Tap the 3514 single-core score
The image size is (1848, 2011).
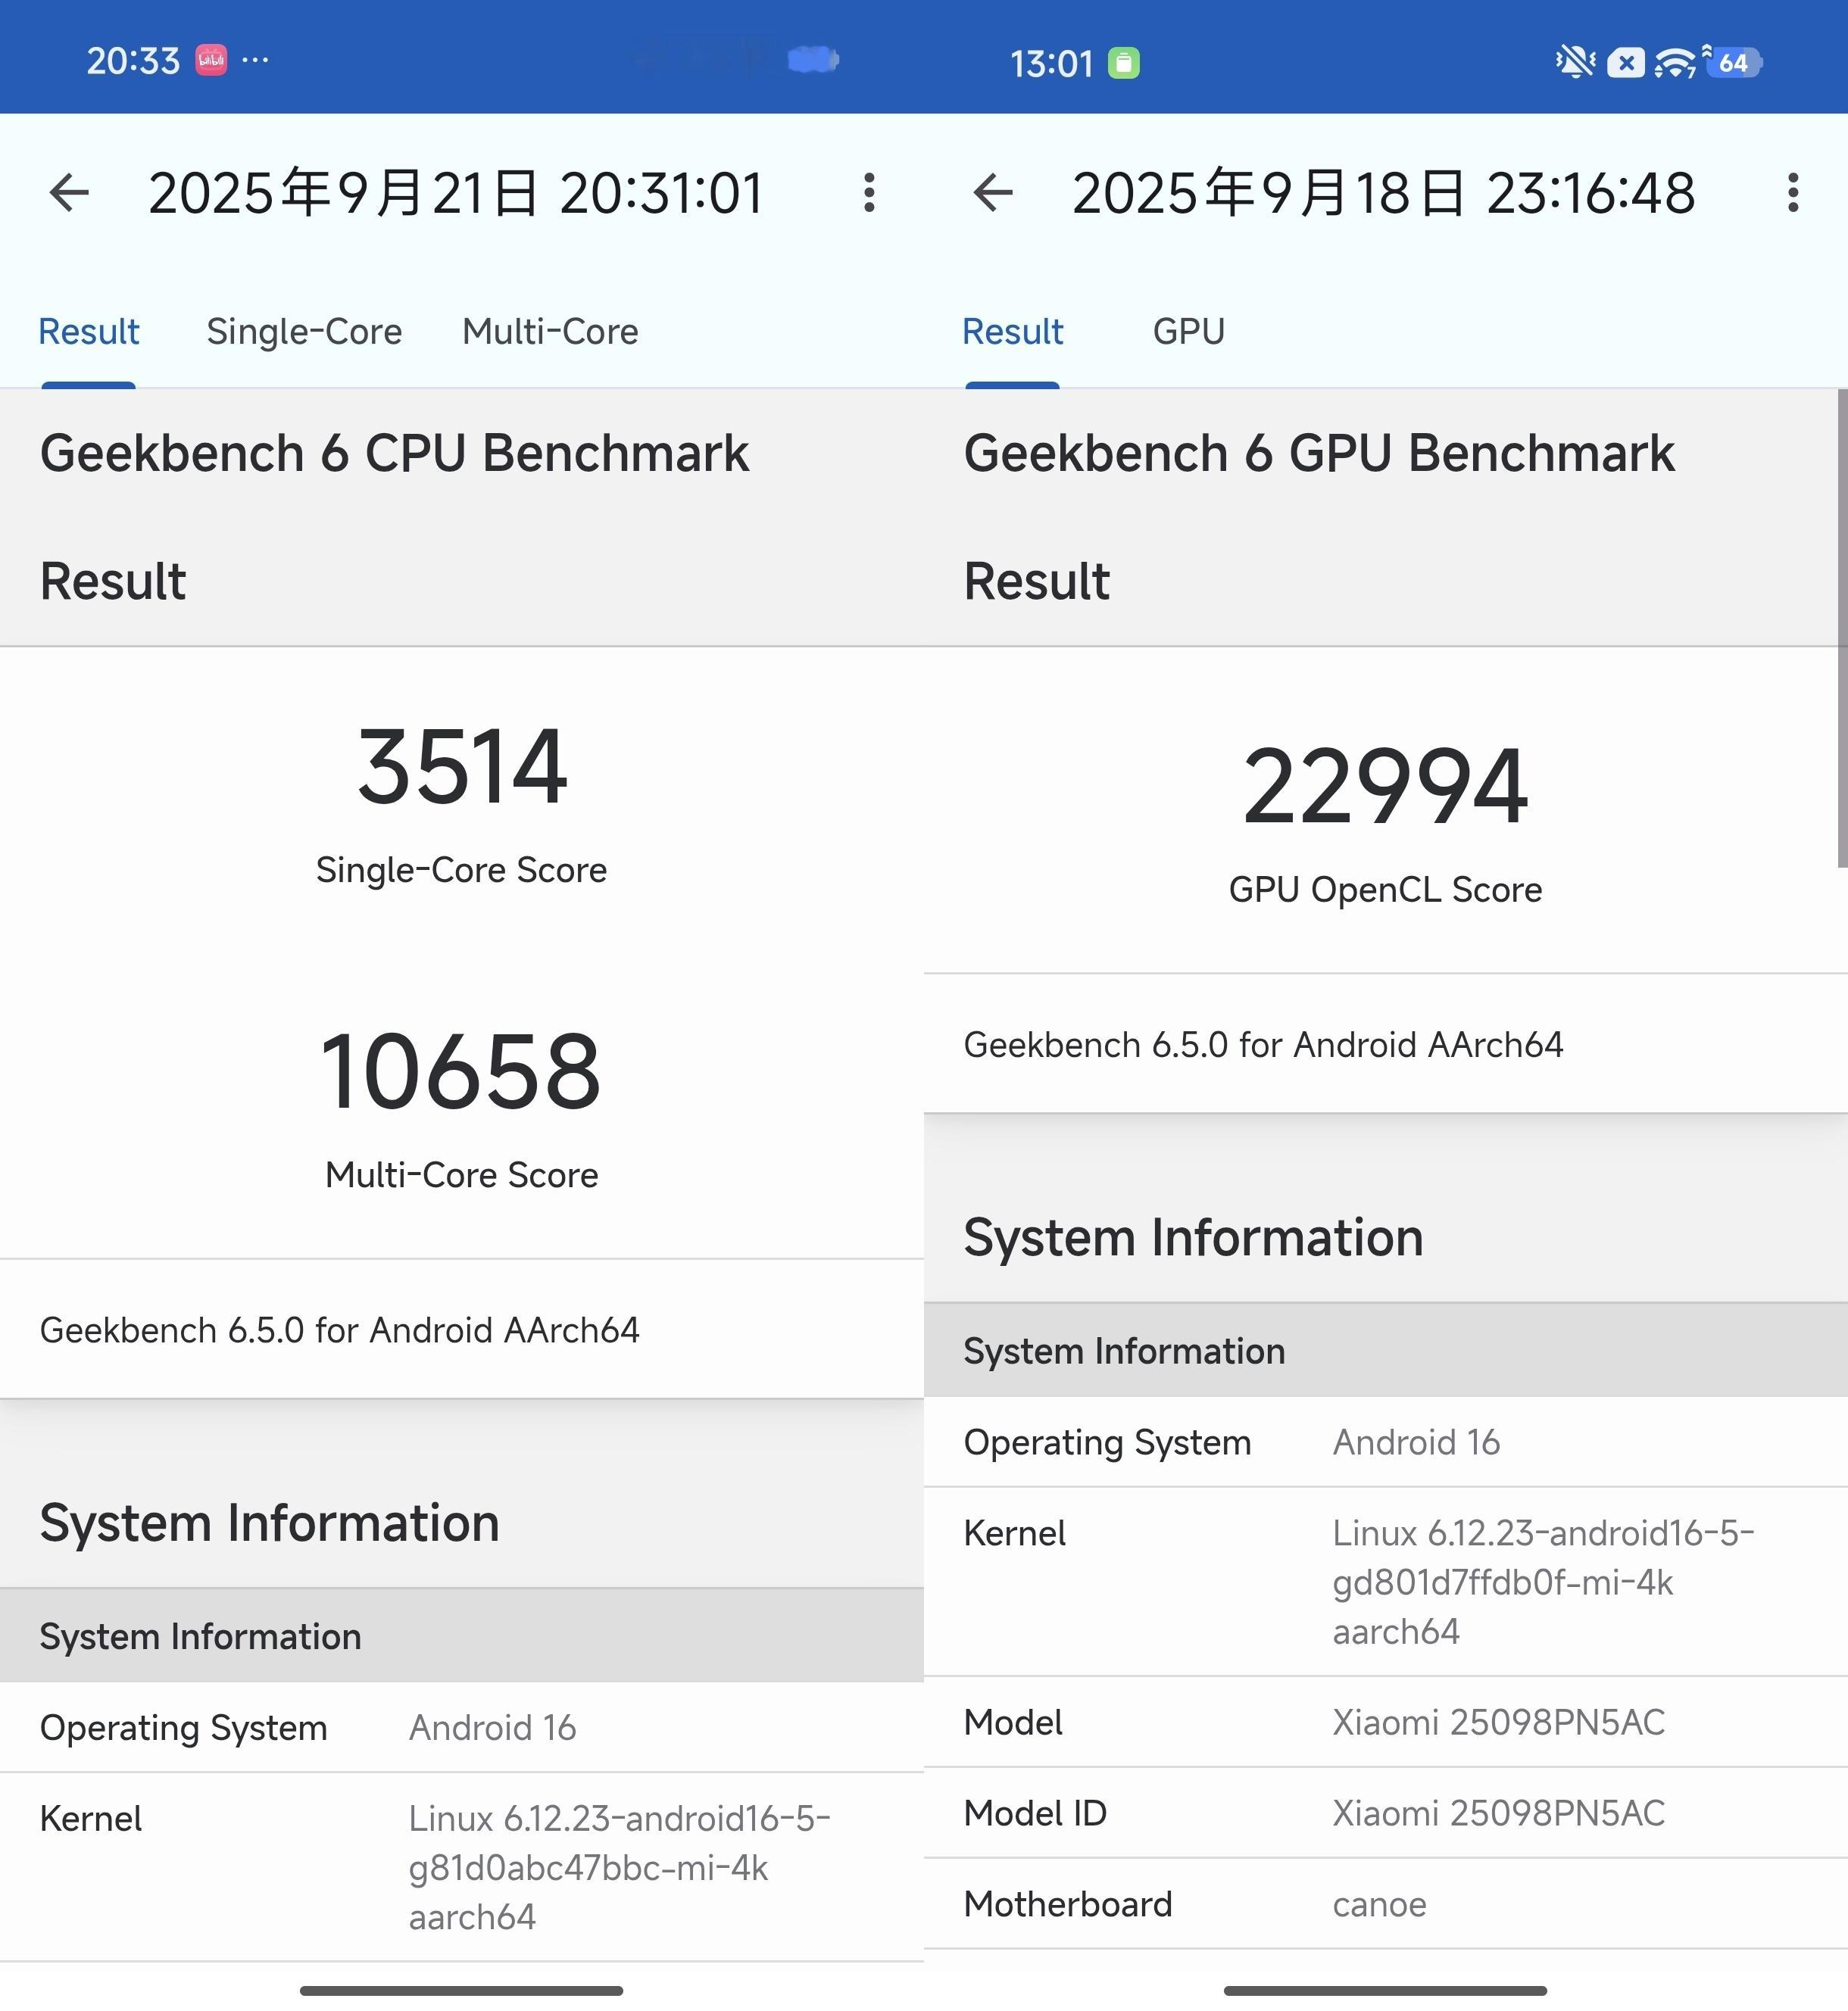coord(462,767)
